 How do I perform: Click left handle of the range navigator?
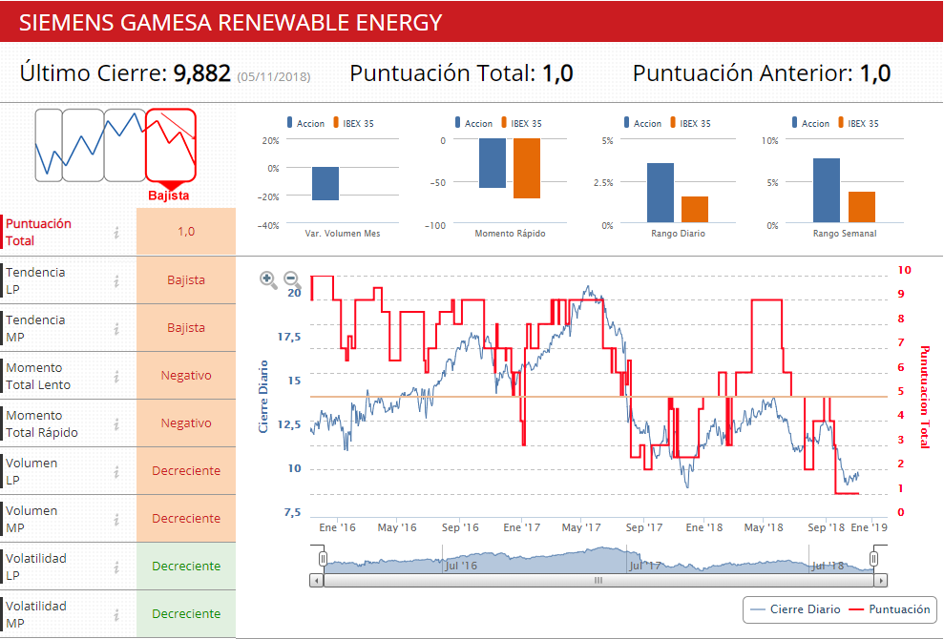tap(323, 559)
